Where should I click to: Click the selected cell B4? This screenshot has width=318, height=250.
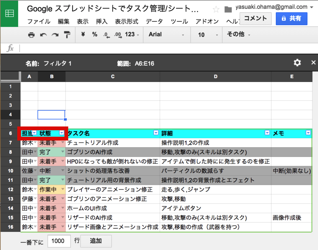click(52, 115)
